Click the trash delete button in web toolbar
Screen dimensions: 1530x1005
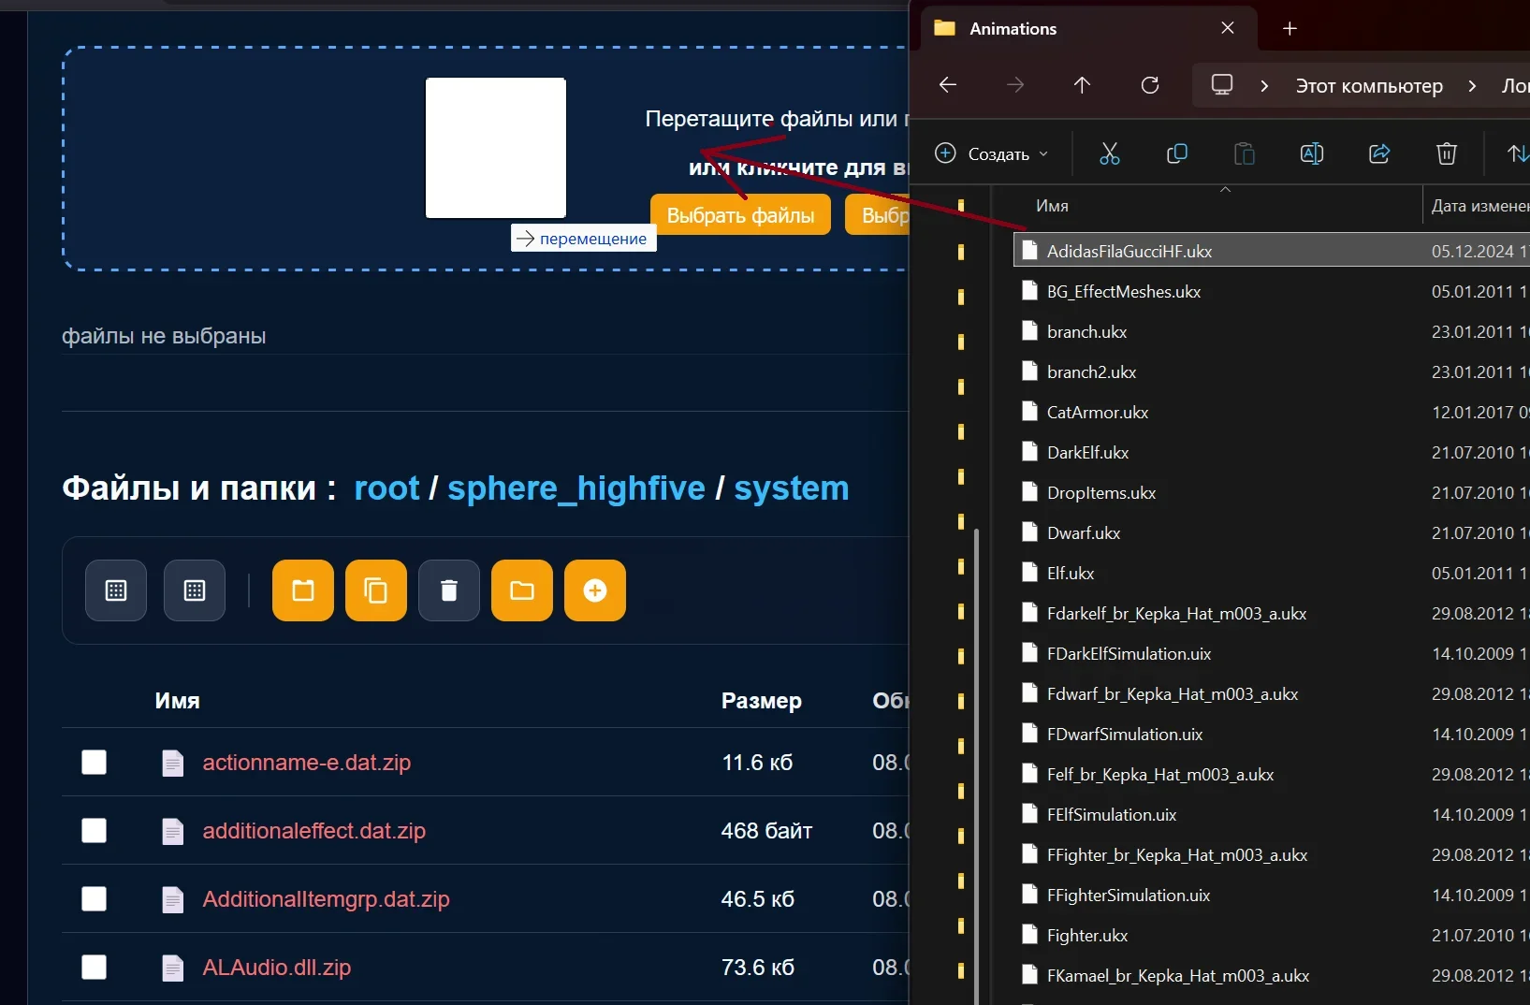coord(449,590)
